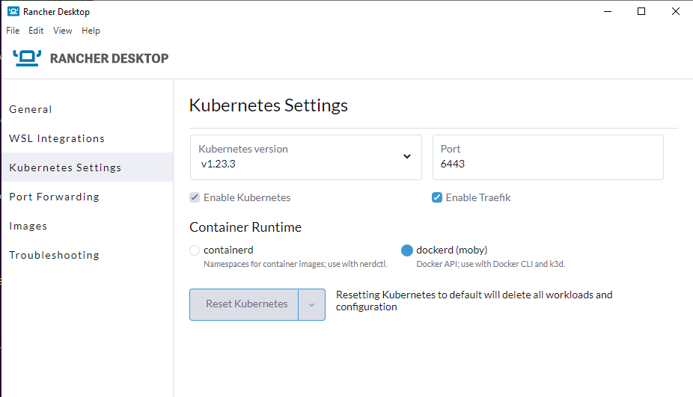Click the RANCHER DESKTOP header title text
Screen dimensions: 693x397
pyautogui.click(x=109, y=58)
